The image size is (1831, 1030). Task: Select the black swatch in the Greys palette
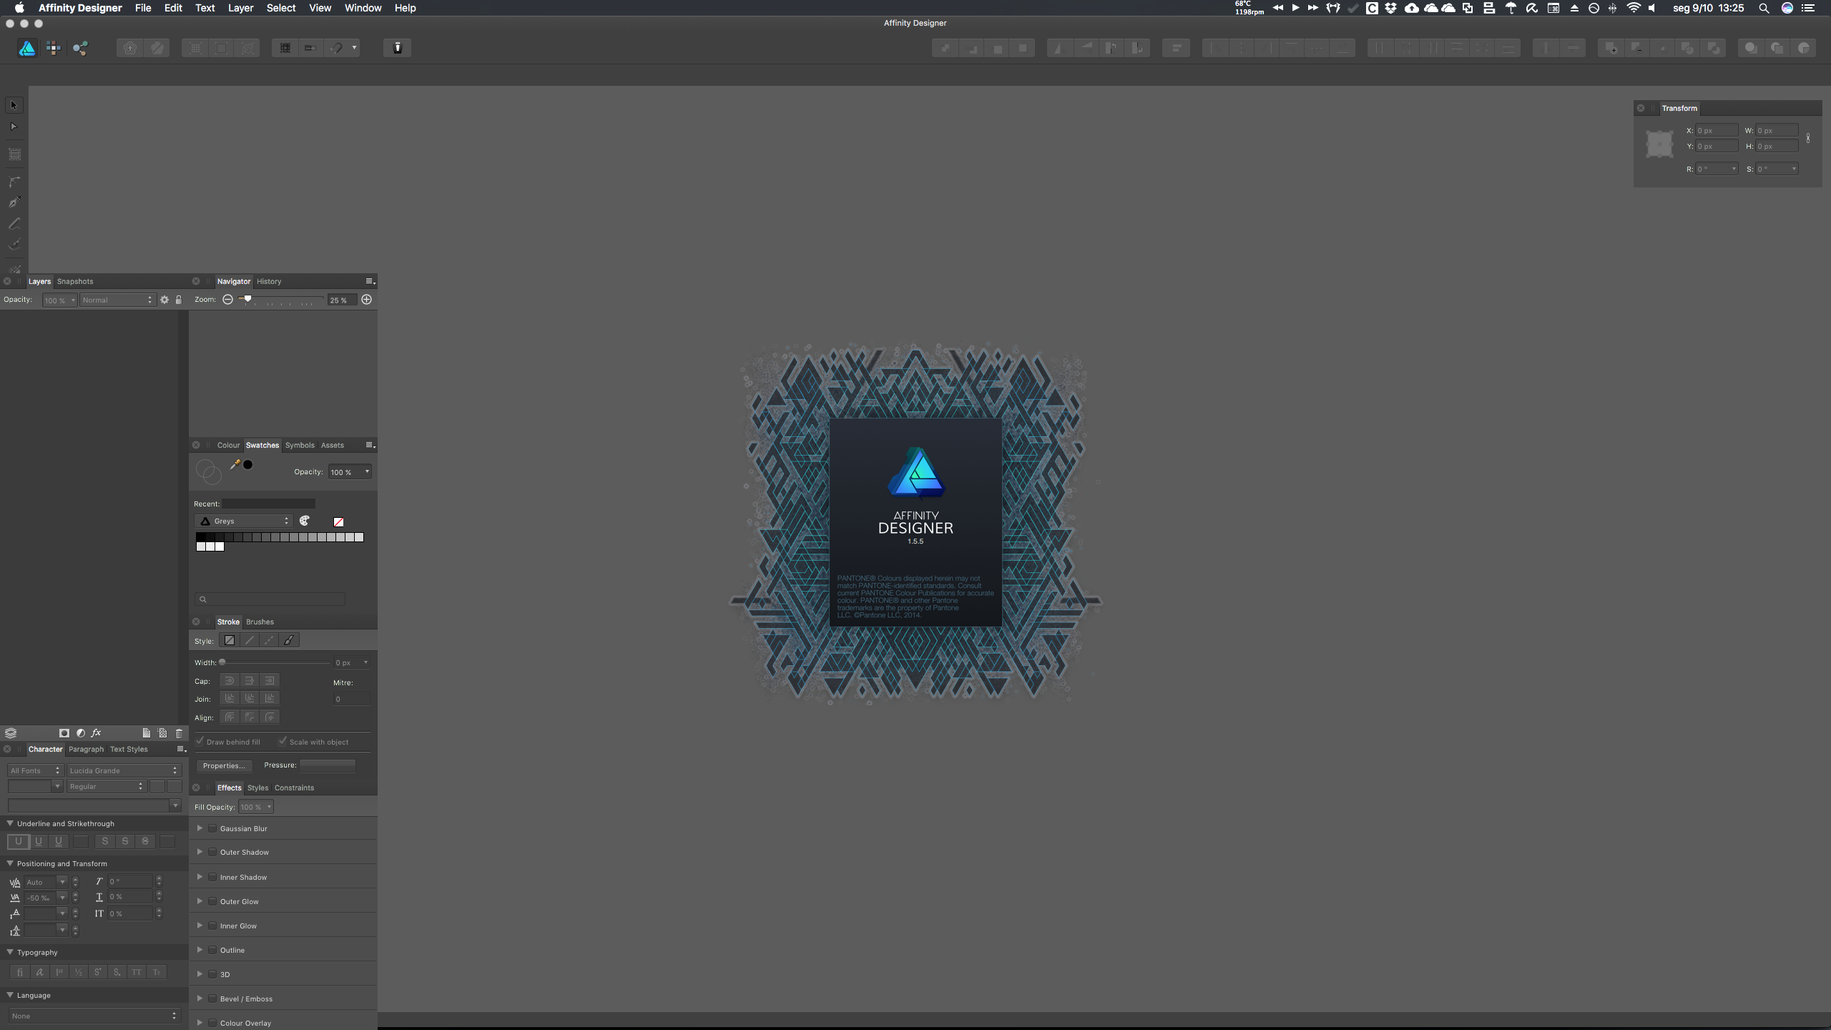(201, 537)
